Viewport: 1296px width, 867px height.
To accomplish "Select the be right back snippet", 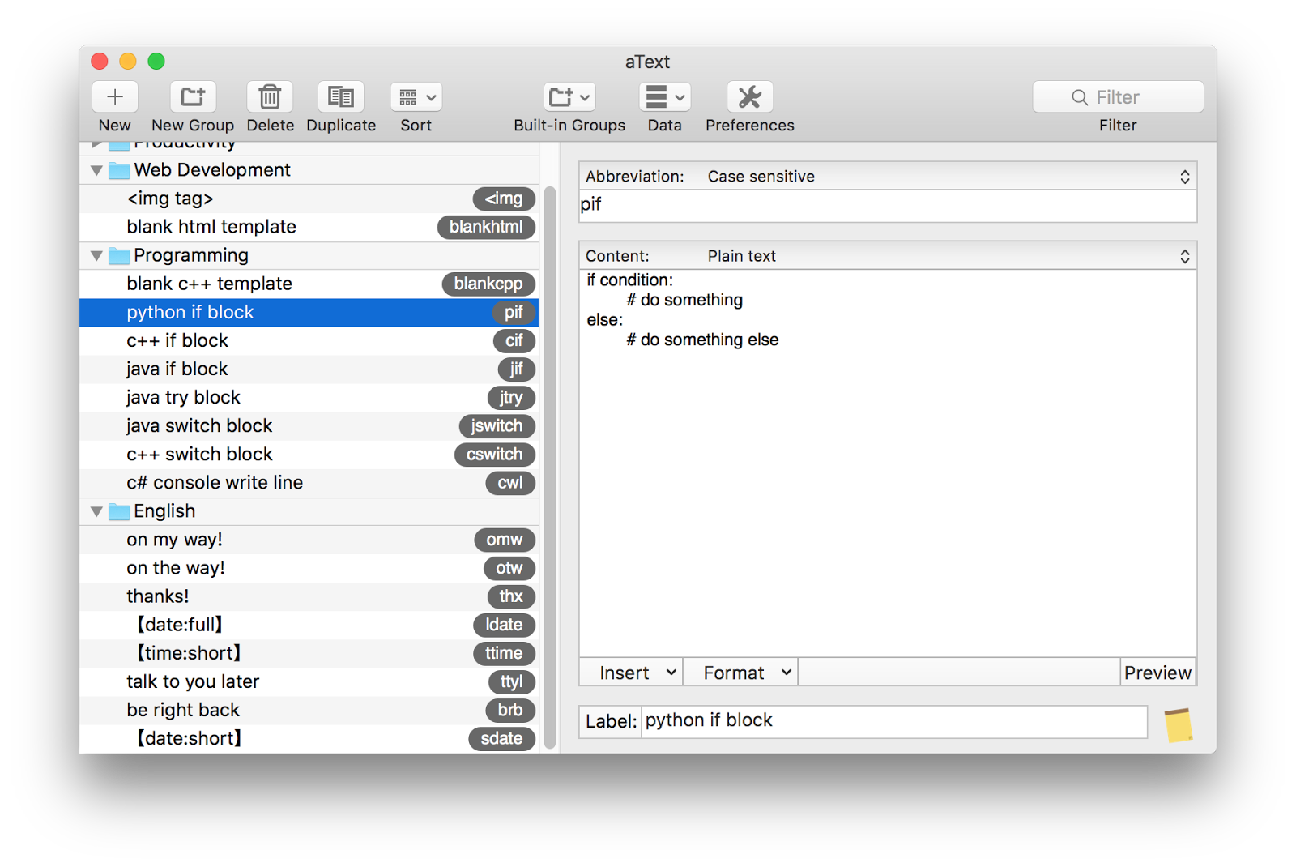I will click(309, 710).
